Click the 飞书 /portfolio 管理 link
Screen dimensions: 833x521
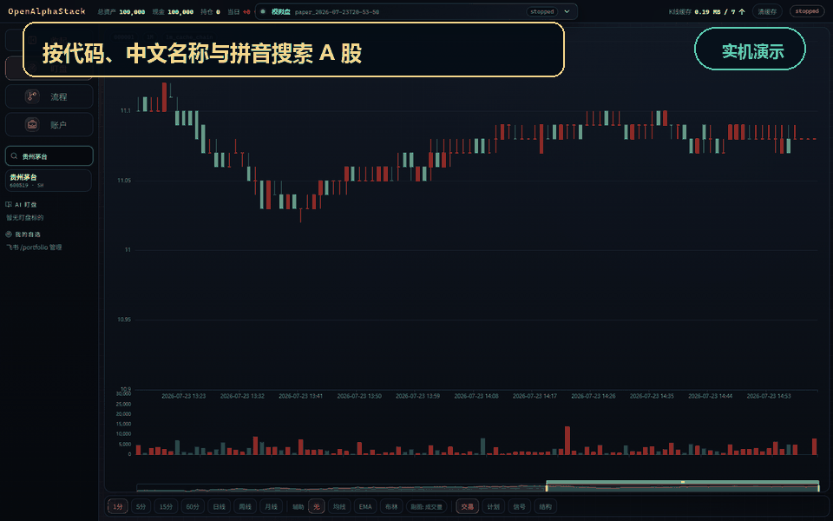(x=34, y=247)
